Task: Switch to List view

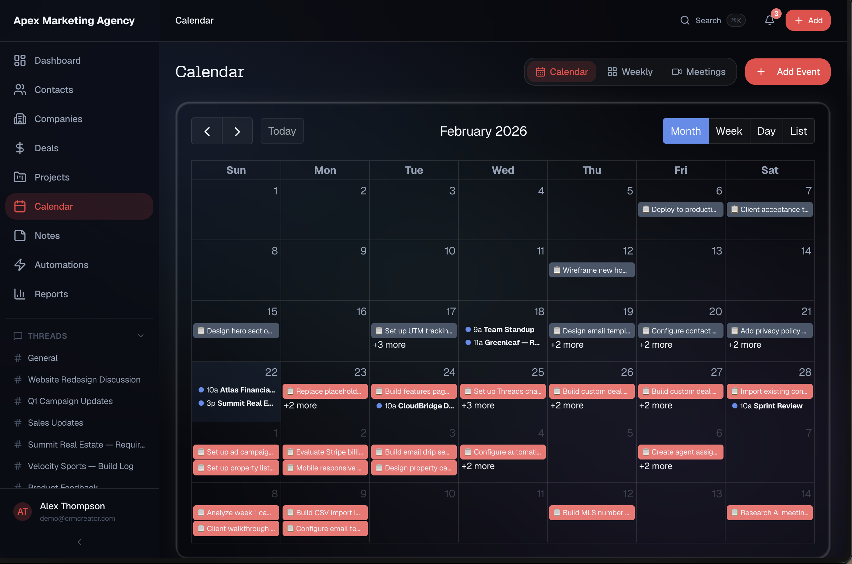Action: tap(798, 131)
